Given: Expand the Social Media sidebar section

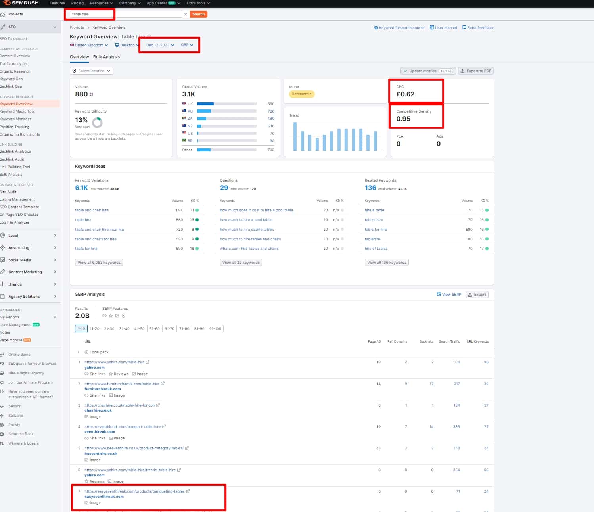Looking at the screenshot, I should [55, 260].
